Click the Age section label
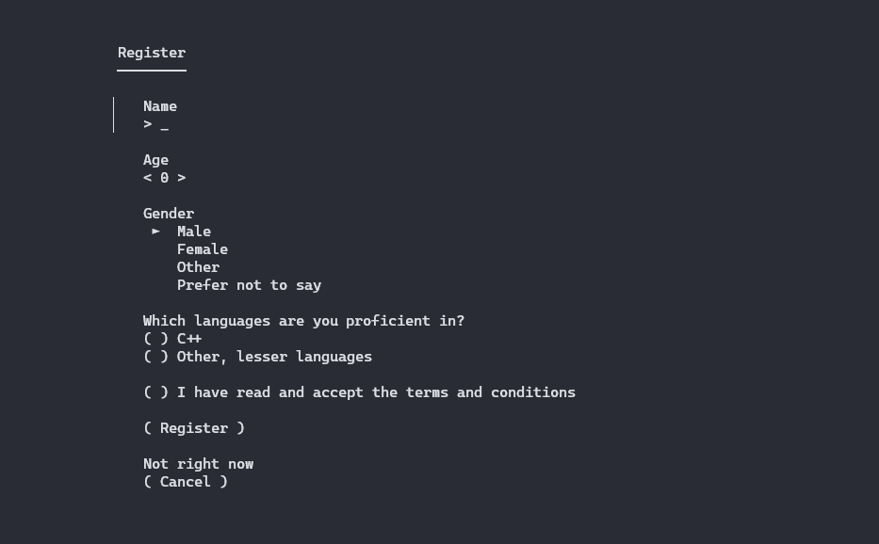Screen dimensions: 879x544 click(x=155, y=160)
